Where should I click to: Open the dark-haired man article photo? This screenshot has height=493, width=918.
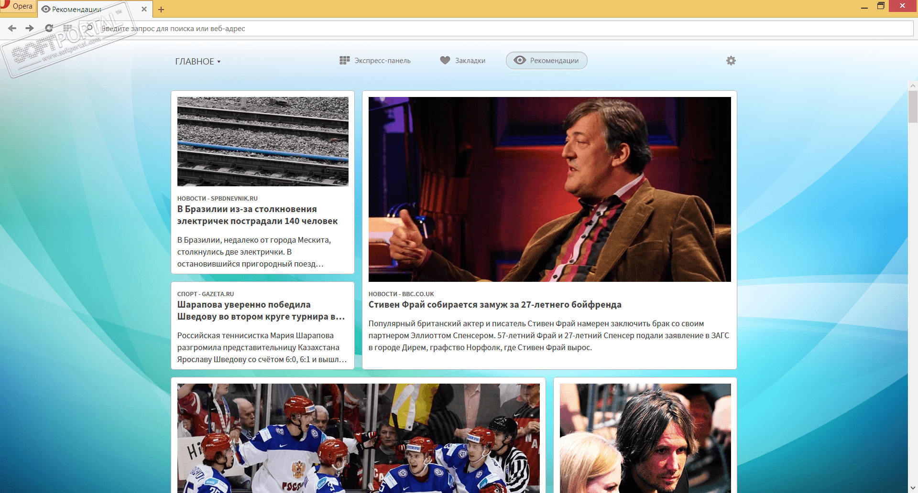coord(645,438)
